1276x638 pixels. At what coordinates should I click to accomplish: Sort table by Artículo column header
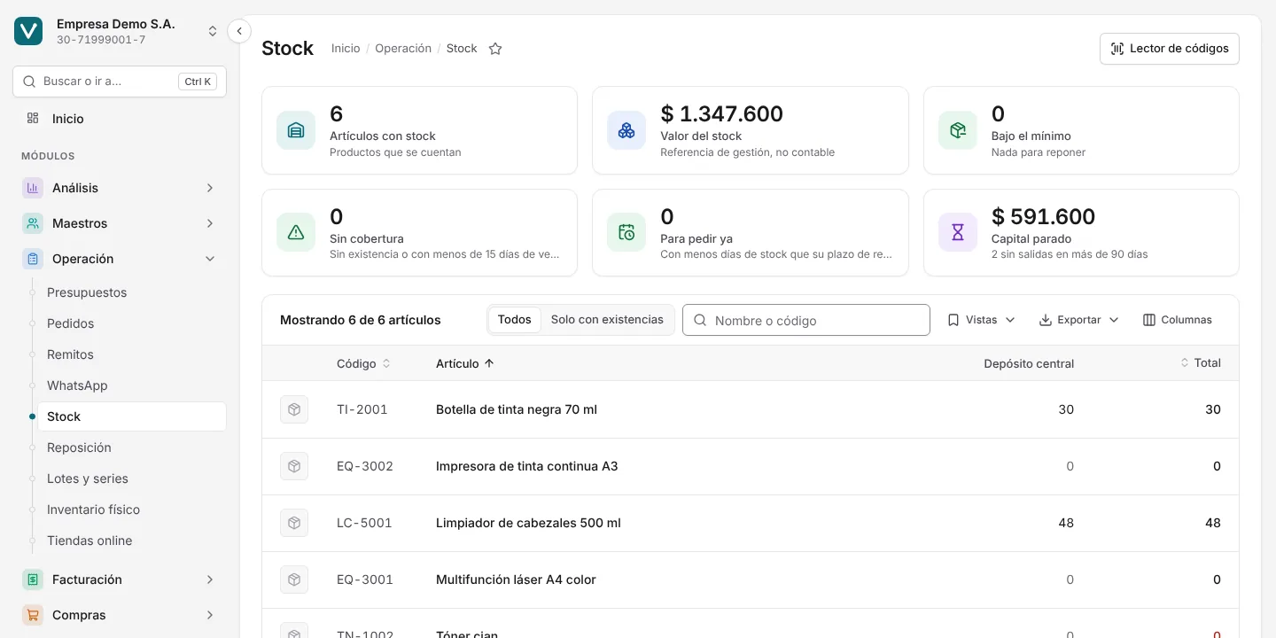point(465,363)
